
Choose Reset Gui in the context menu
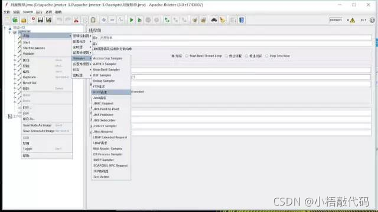coord(47,83)
